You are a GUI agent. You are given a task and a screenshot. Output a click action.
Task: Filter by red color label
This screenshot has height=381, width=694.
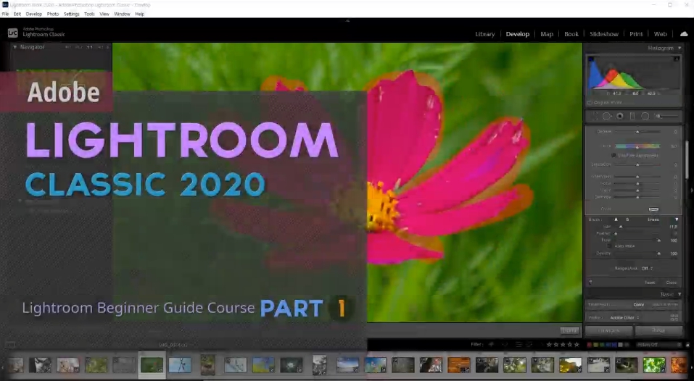(590, 344)
